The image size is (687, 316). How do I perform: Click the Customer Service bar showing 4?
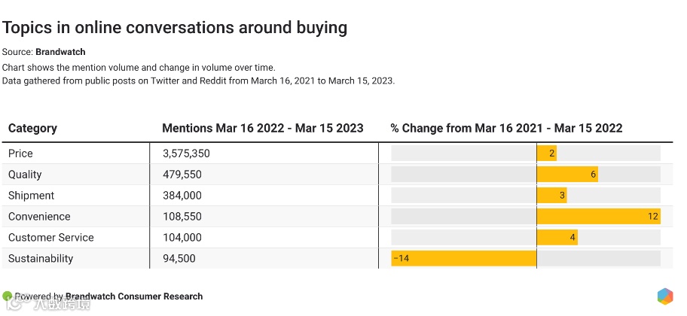click(557, 238)
